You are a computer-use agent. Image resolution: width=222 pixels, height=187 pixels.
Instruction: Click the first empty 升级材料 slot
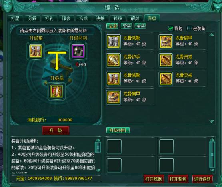point(114,147)
